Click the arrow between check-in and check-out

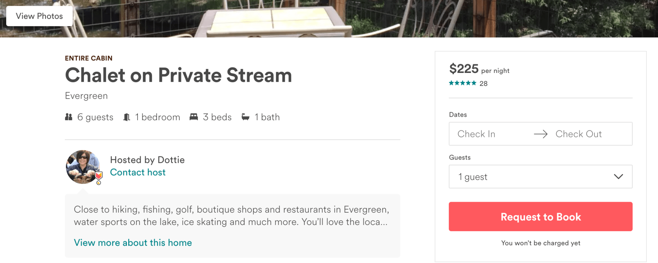(541, 134)
